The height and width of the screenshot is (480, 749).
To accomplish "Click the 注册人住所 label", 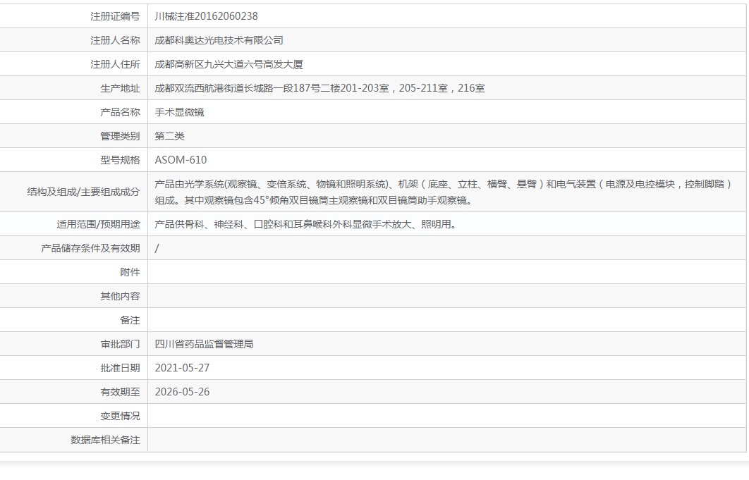I will [115, 64].
